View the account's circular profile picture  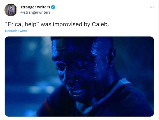pos(11,10)
